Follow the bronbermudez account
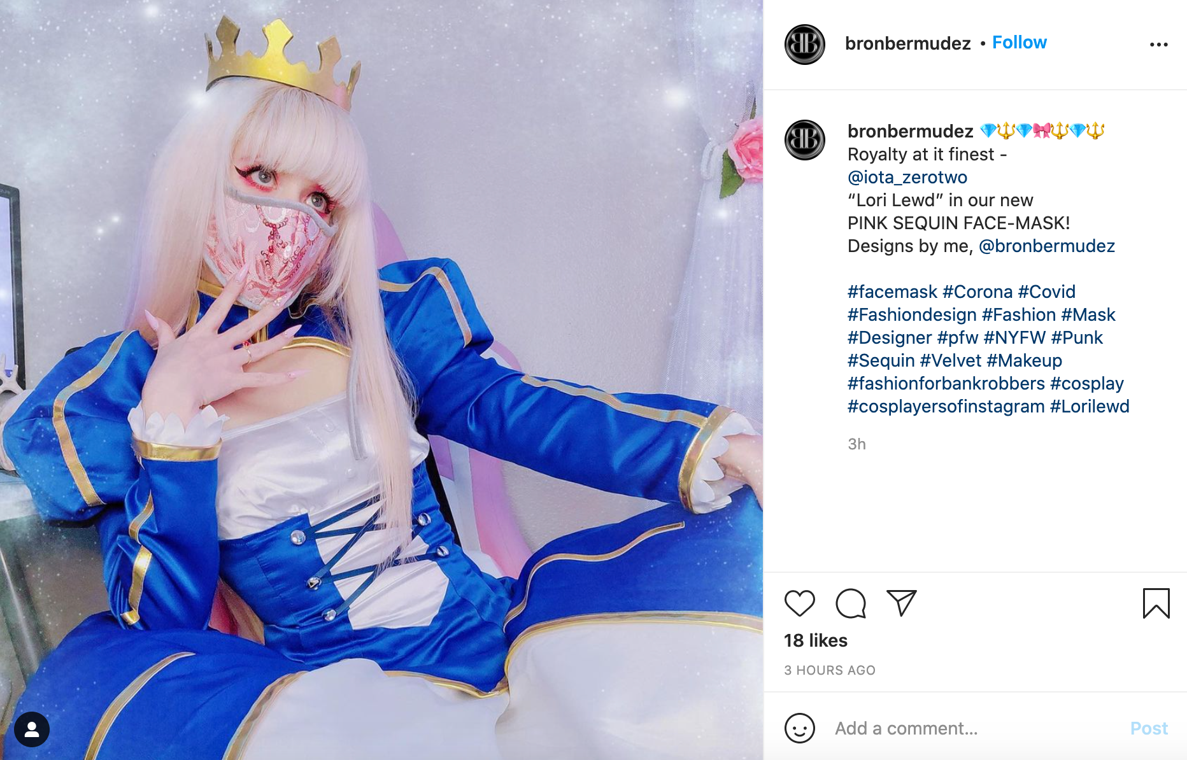The image size is (1187, 760). tap(1020, 43)
